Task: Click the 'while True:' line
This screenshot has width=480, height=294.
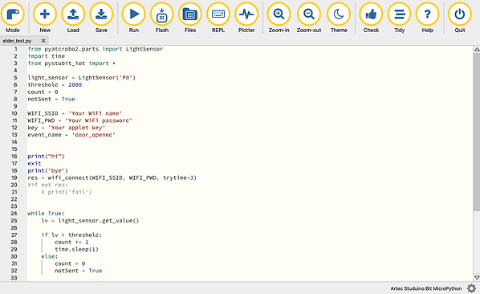Action: tap(46, 214)
